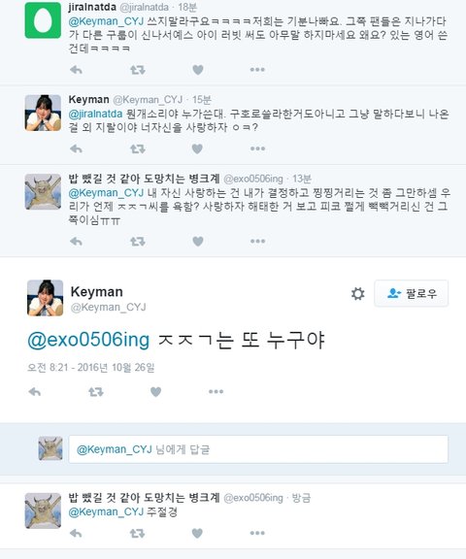Open @exo0506ing mention in the main tweet
Image resolution: width=466 pixels, height=559 pixels.
(88, 340)
